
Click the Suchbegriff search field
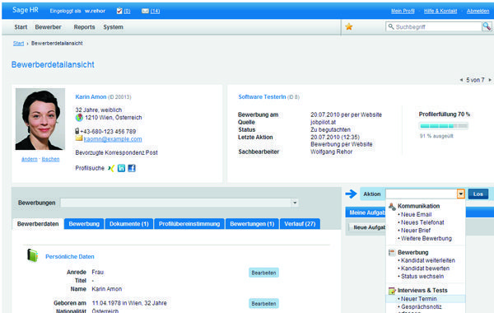click(x=435, y=27)
